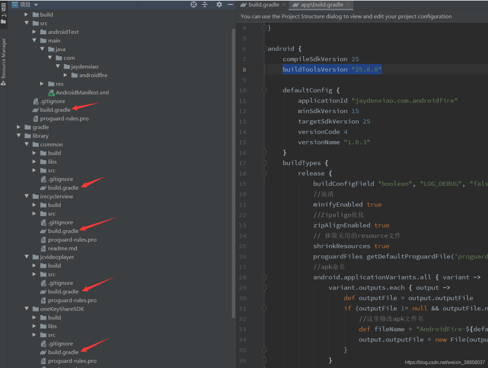Collapse the jcvideoplayer module

tap(26, 257)
